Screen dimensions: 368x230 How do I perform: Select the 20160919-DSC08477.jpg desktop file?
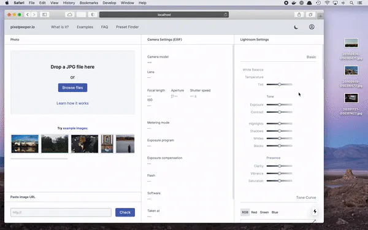pos(351,77)
